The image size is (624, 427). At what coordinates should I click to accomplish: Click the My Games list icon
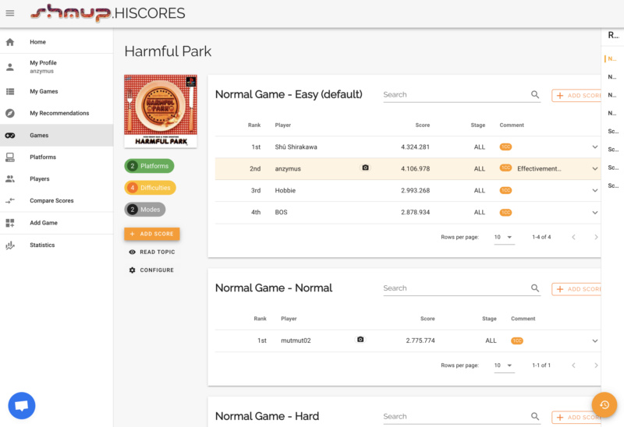click(x=10, y=91)
